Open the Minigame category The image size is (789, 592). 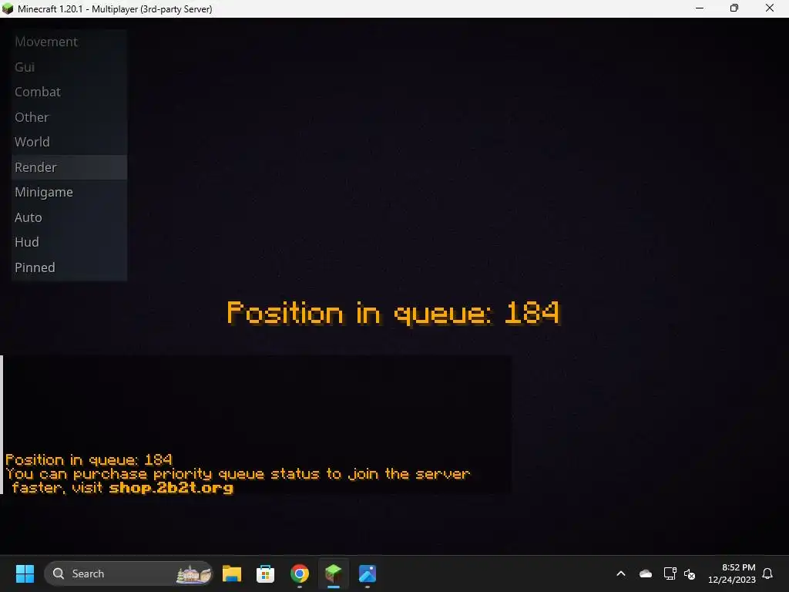pyautogui.click(x=69, y=192)
